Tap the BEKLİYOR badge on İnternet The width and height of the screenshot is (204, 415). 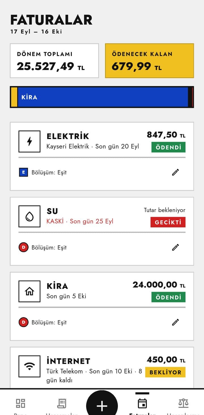(165, 372)
